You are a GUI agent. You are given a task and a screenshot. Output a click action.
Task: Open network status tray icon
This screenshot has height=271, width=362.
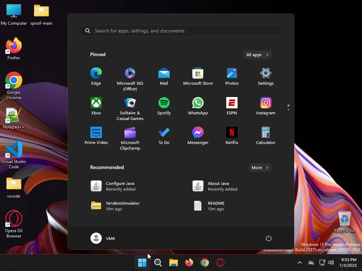click(x=322, y=263)
